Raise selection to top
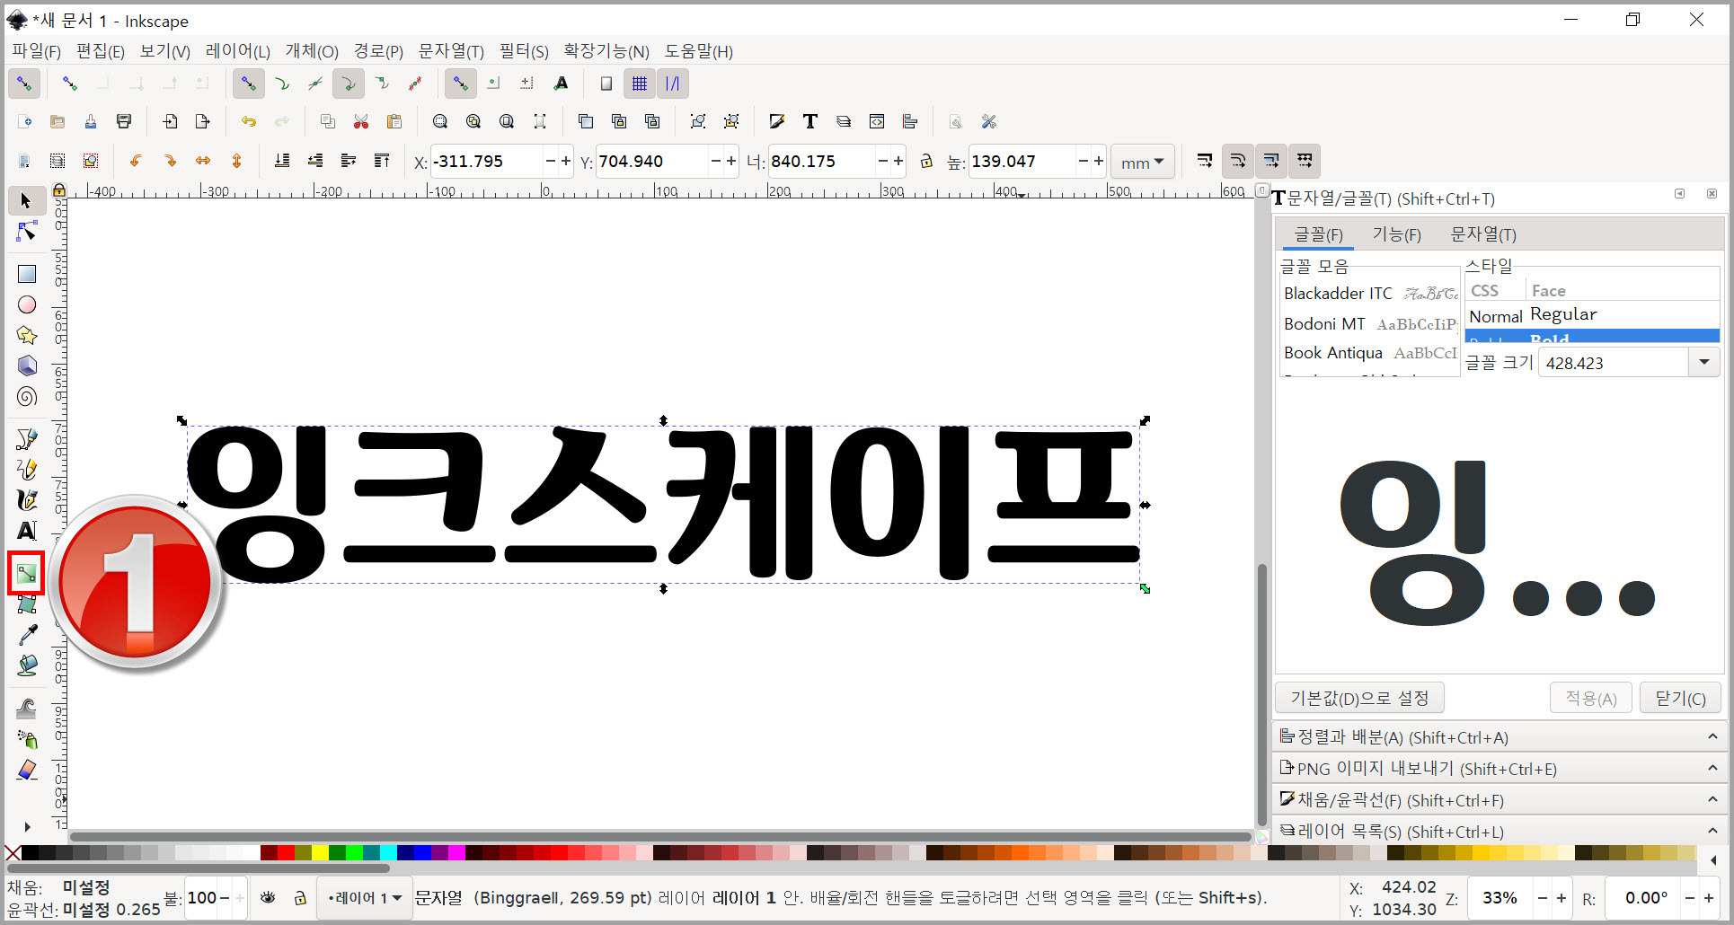1734x925 pixels. pyautogui.click(x=382, y=161)
